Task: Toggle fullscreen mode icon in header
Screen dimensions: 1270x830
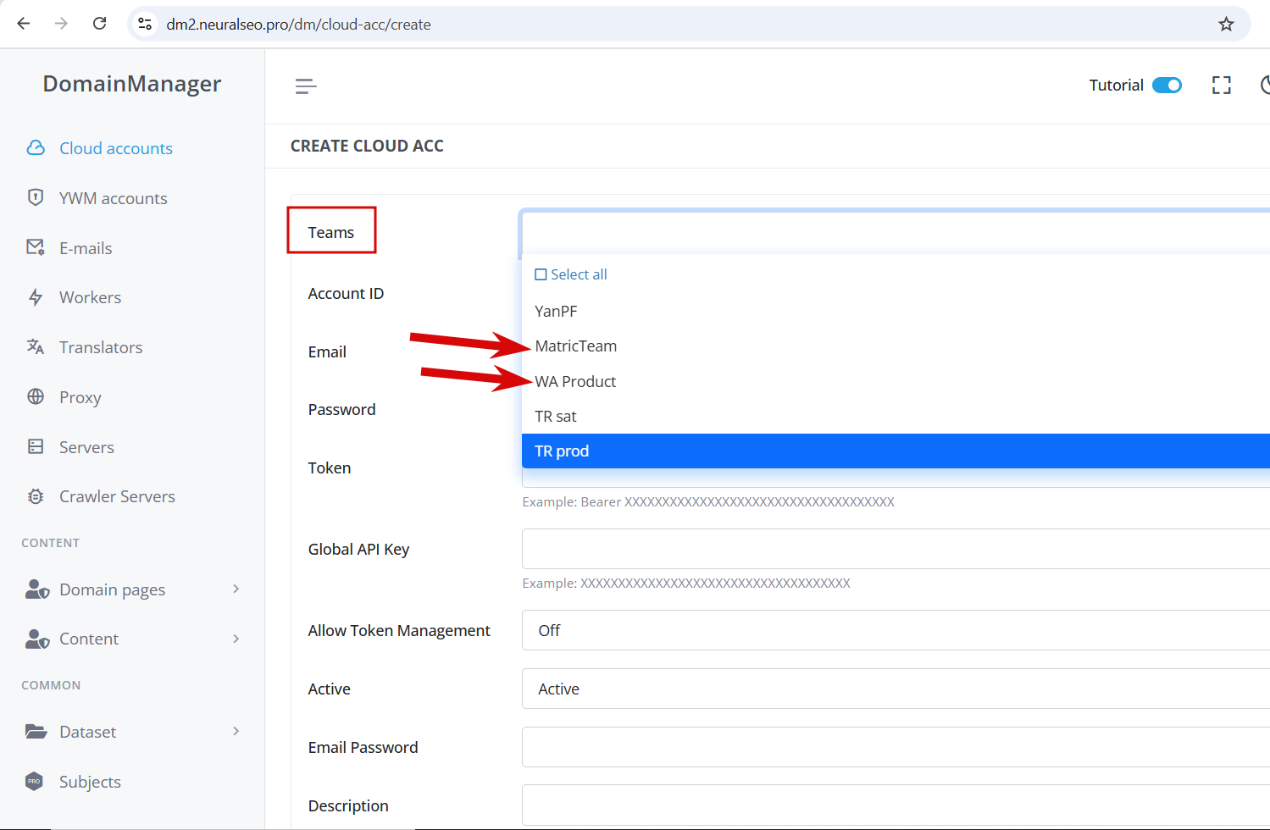Action: [1221, 85]
